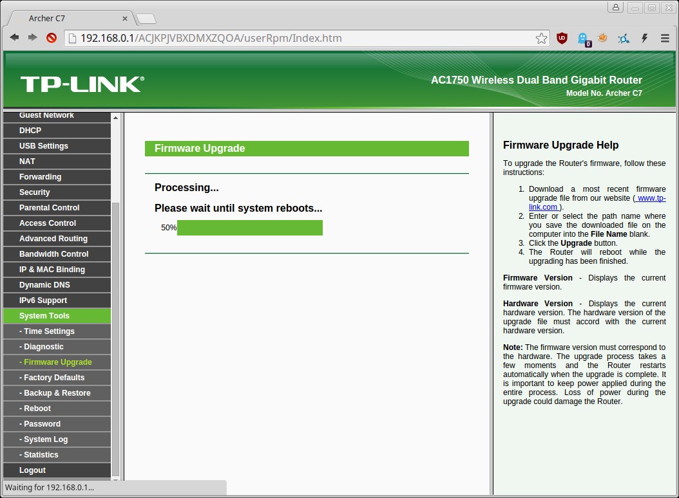Viewport: 679px width, 498px height.
Task: Select Firmware Upgrade submenu item
Action: click(x=57, y=362)
